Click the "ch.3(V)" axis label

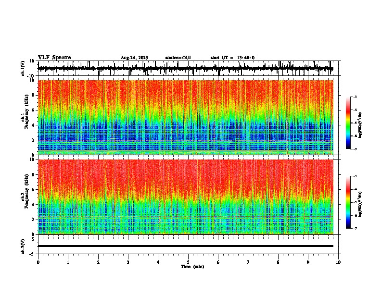pyautogui.click(x=23, y=246)
